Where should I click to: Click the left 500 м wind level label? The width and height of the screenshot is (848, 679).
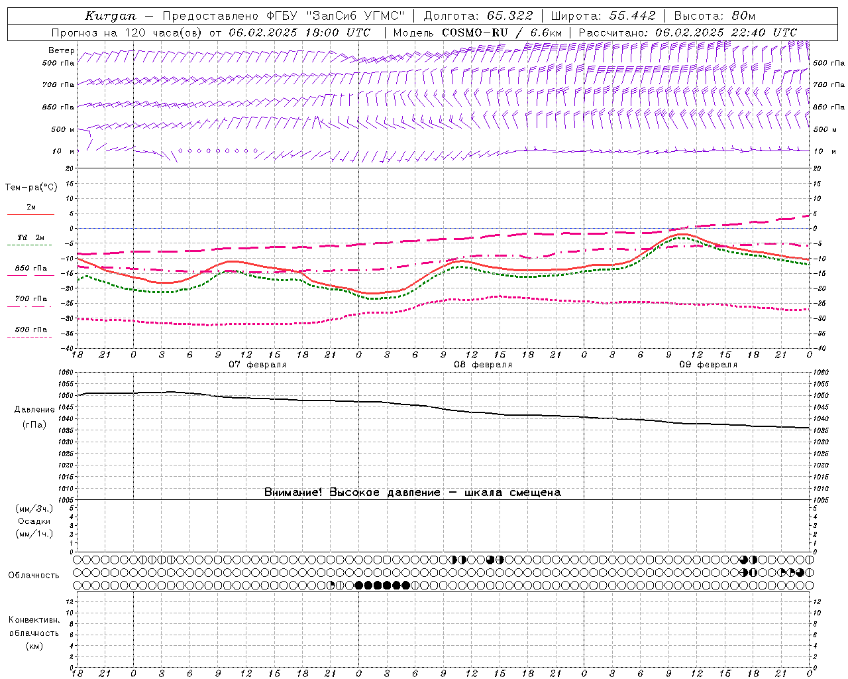[x=64, y=129]
